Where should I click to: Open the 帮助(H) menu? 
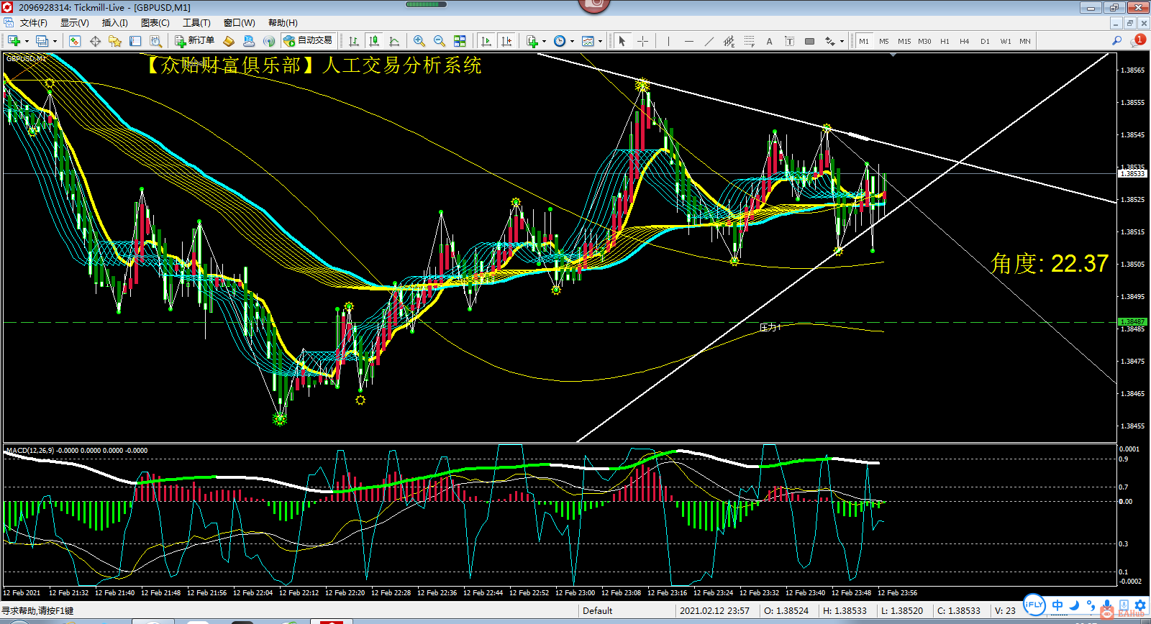(283, 23)
